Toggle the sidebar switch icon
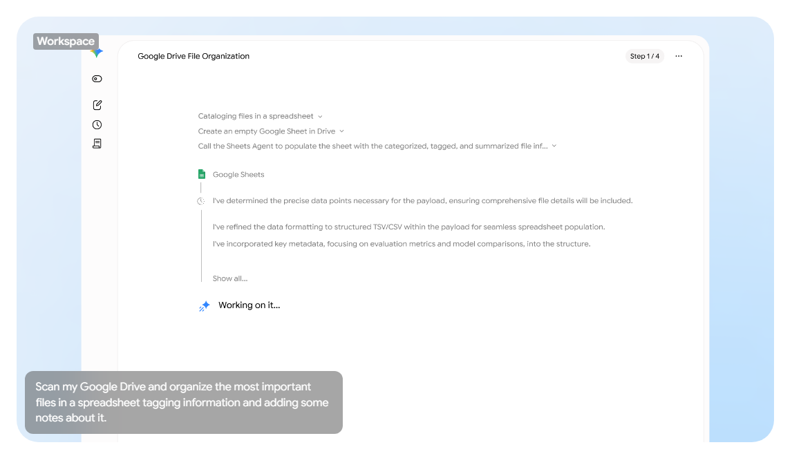792x456 pixels. click(97, 79)
